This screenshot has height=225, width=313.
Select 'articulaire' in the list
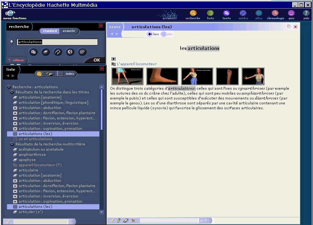click(28, 170)
